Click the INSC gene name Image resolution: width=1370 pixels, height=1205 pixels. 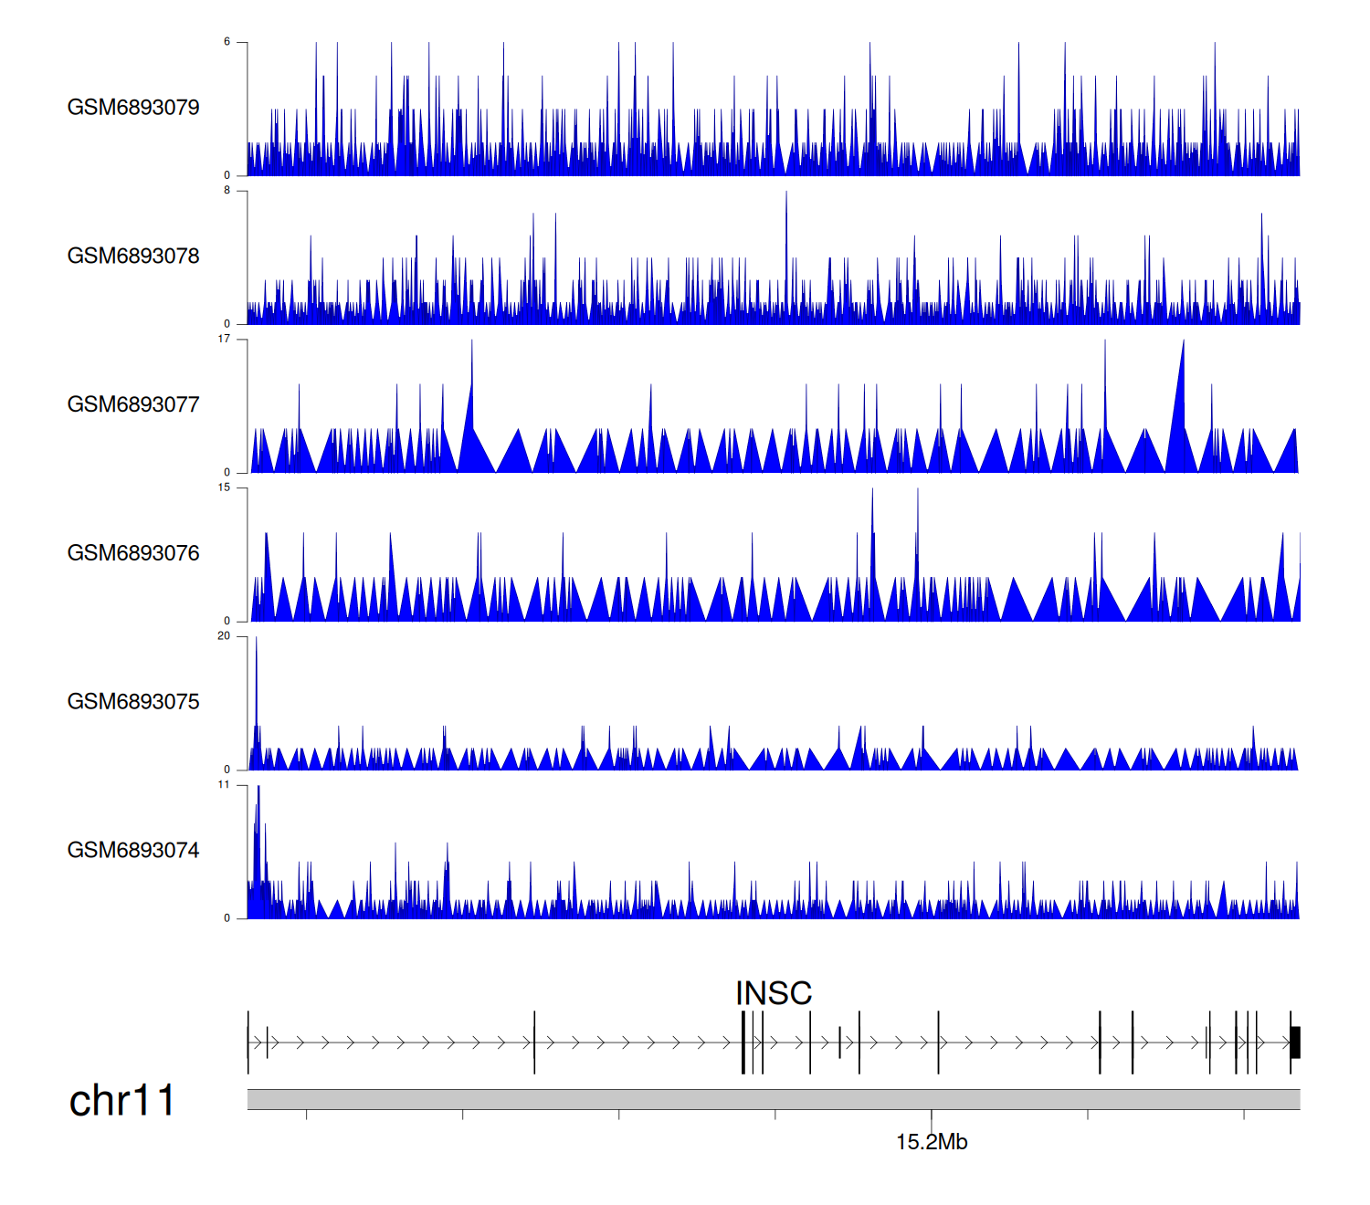774,993
